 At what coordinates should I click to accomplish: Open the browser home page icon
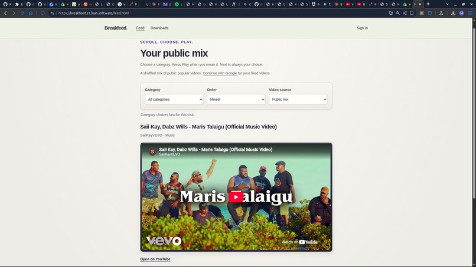(x=31, y=14)
